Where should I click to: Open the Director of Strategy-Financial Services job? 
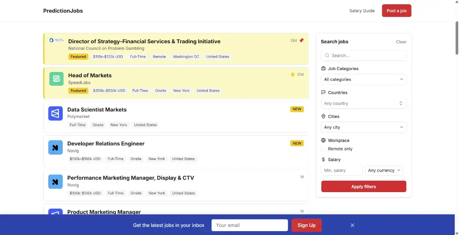(144, 41)
